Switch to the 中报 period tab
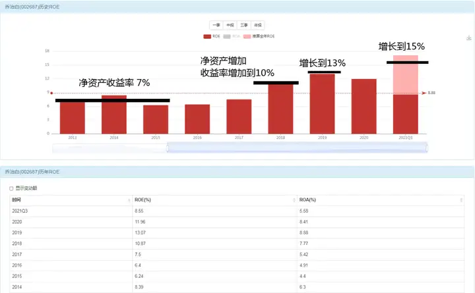This screenshot has height=293, width=475. click(230, 25)
